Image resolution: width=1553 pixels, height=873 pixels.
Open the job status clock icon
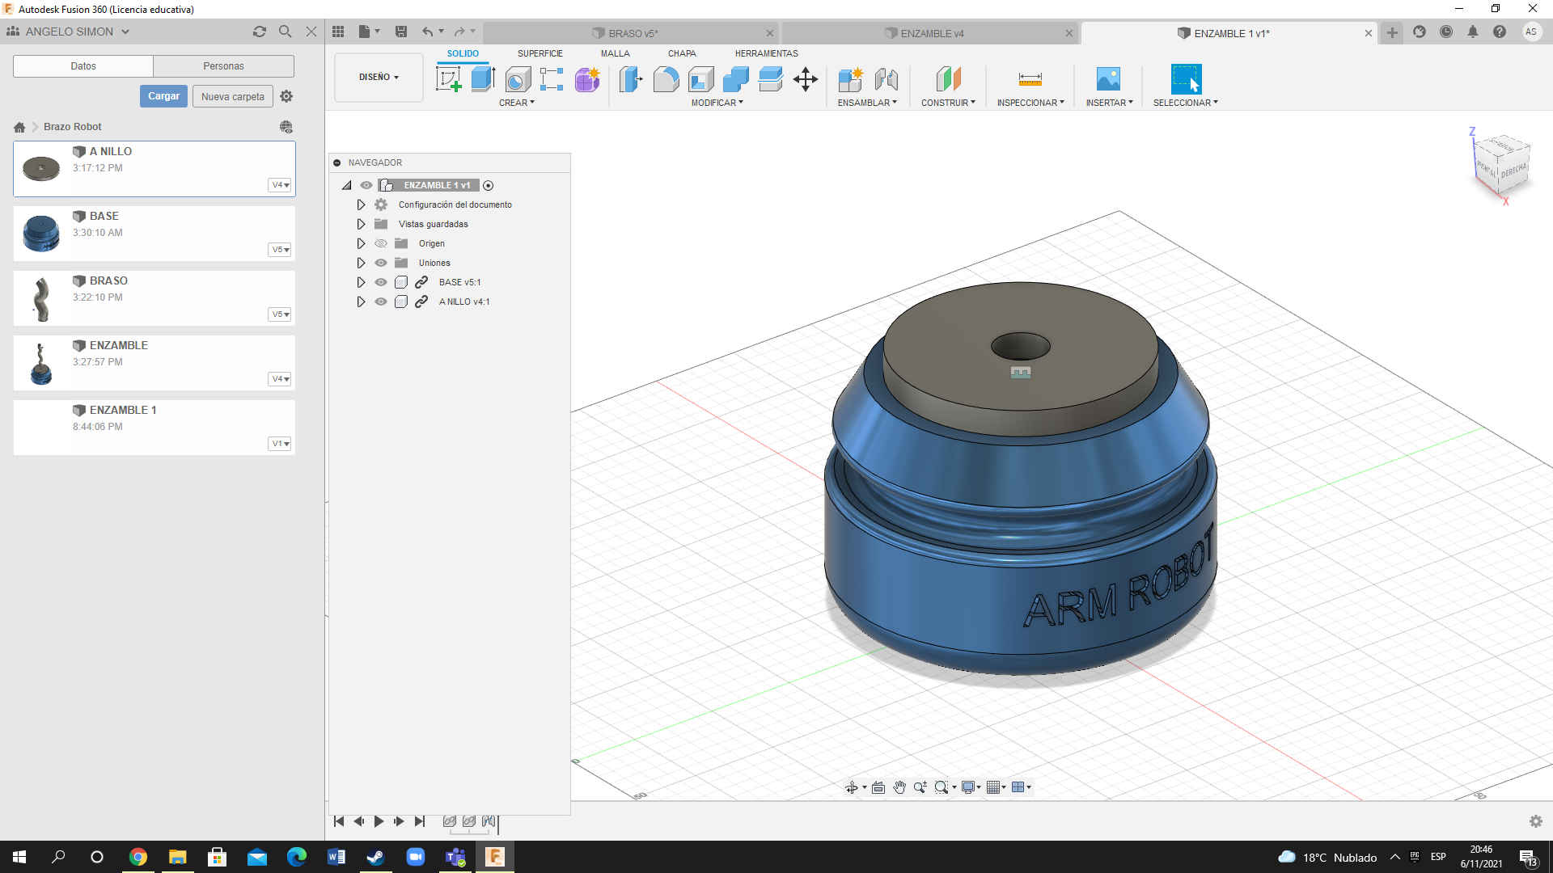[1446, 32]
